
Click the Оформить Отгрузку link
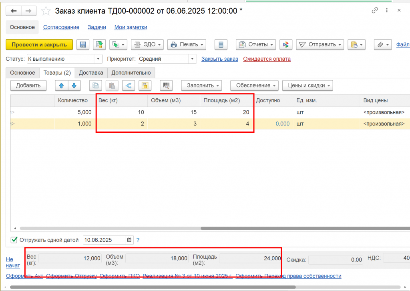coord(71,276)
